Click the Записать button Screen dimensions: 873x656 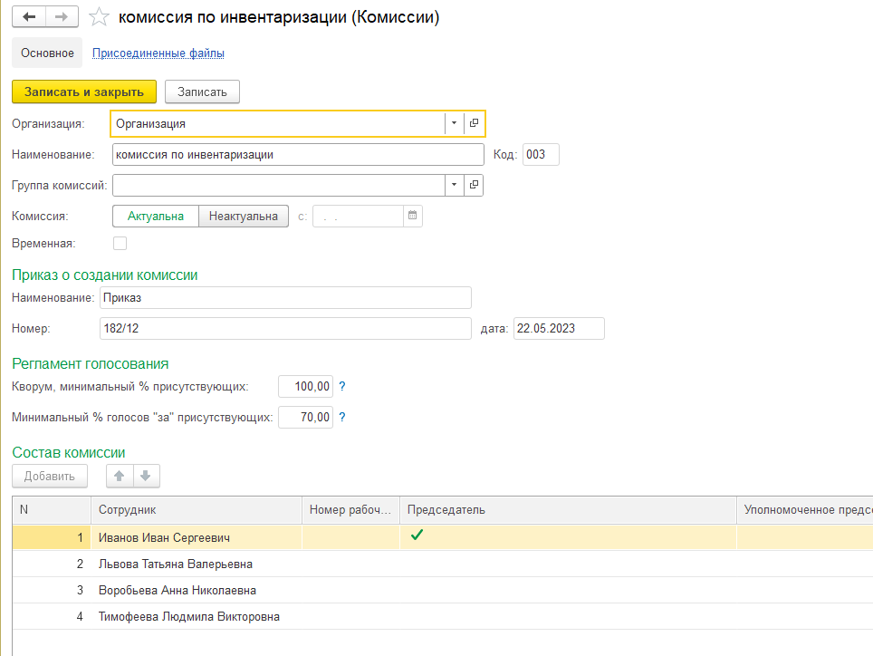pyautogui.click(x=202, y=92)
